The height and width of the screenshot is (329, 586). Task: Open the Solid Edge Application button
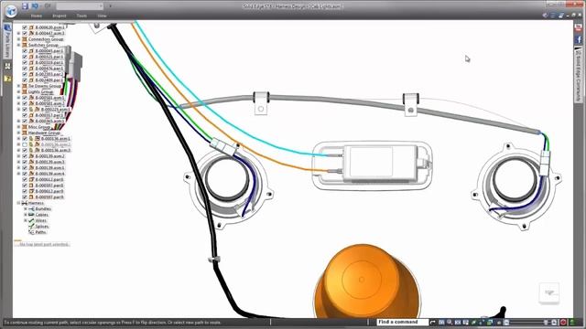(11, 10)
